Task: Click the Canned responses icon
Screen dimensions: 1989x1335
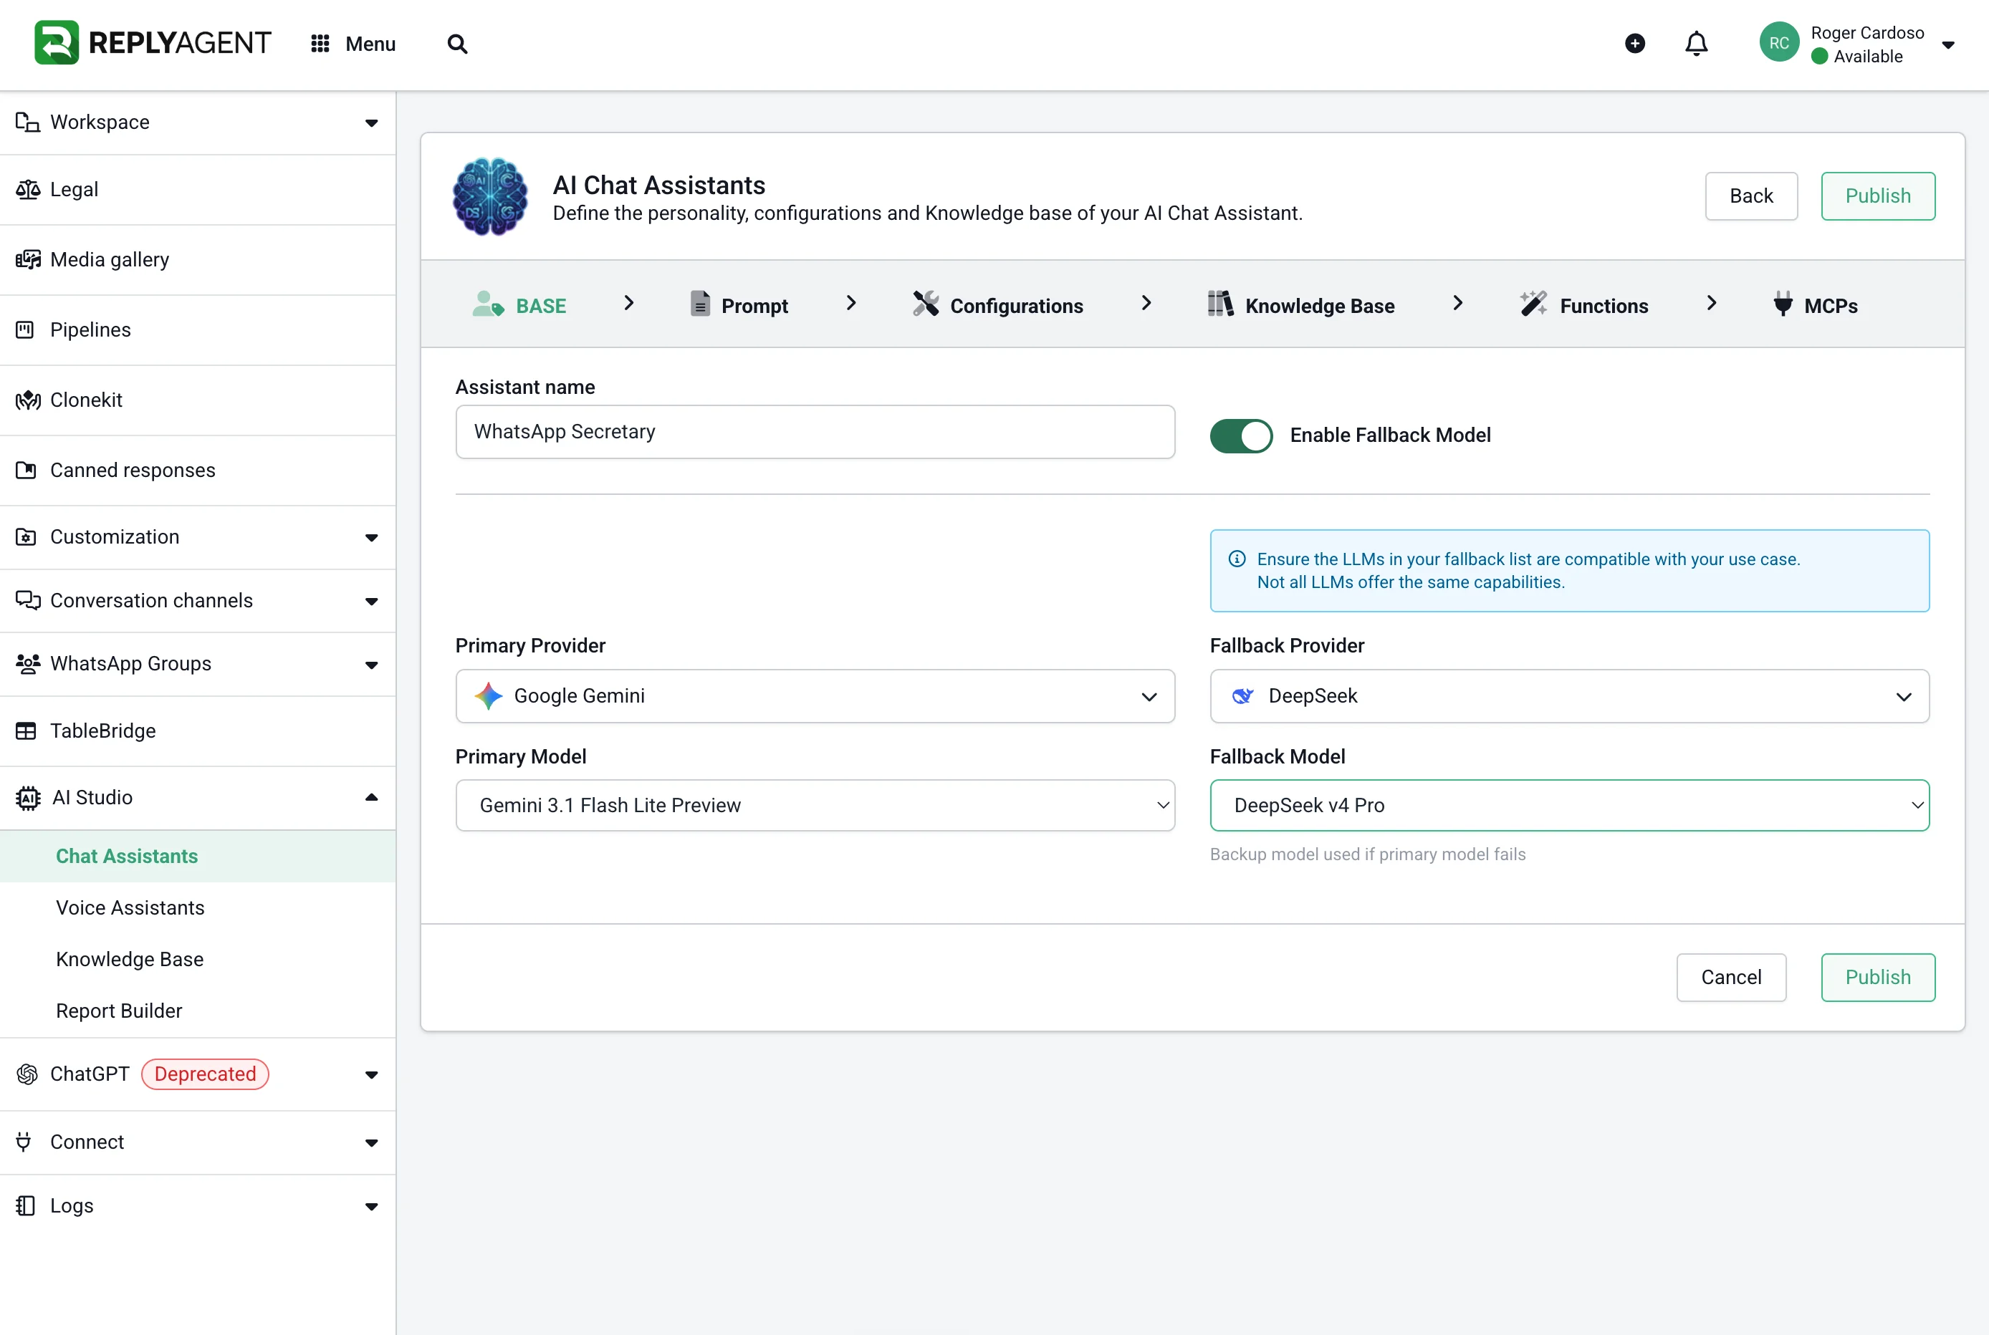Action: [26, 470]
